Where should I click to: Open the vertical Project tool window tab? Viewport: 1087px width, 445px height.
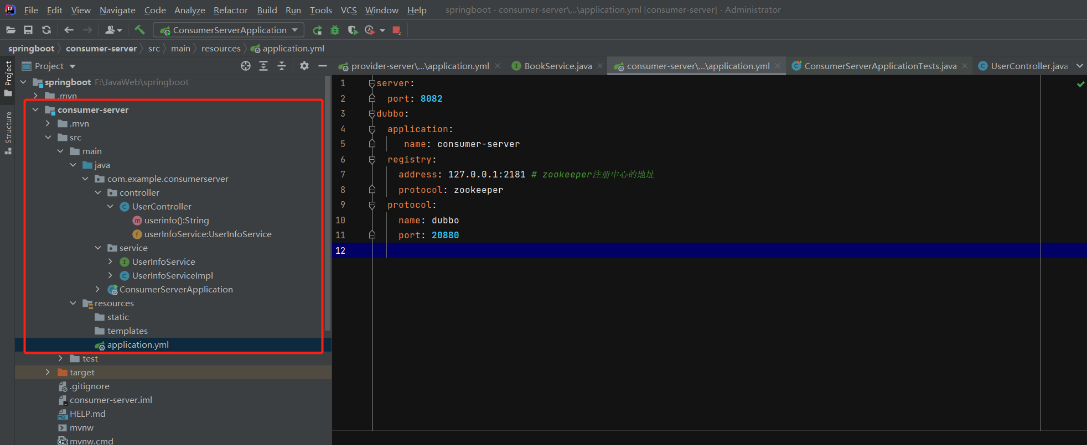8,78
